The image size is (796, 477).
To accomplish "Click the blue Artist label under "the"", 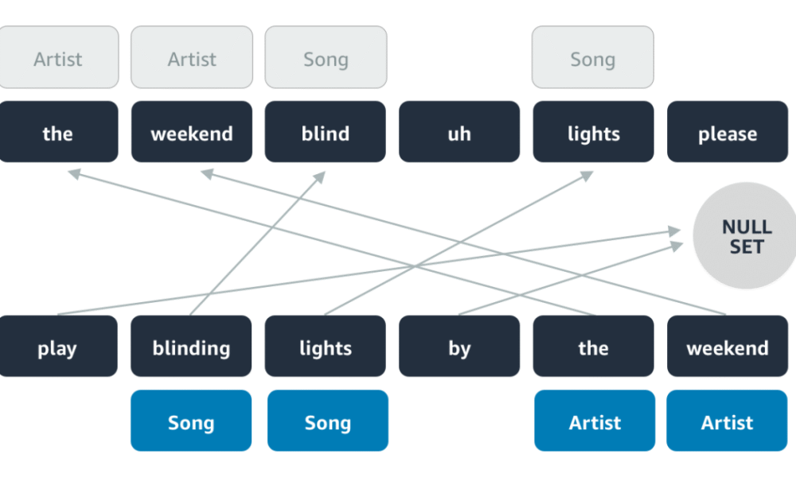I will [595, 421].
